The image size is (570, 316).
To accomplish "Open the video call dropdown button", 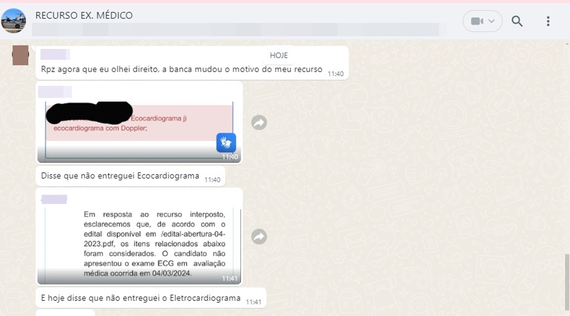I will [482, 21].
